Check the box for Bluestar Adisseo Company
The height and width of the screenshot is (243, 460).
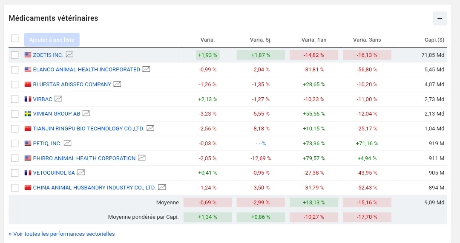pos(14,84)
